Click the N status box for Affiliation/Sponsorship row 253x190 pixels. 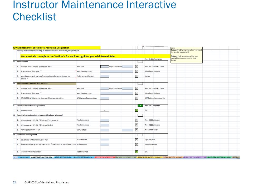pyautogui.click(x=137, y=98)
